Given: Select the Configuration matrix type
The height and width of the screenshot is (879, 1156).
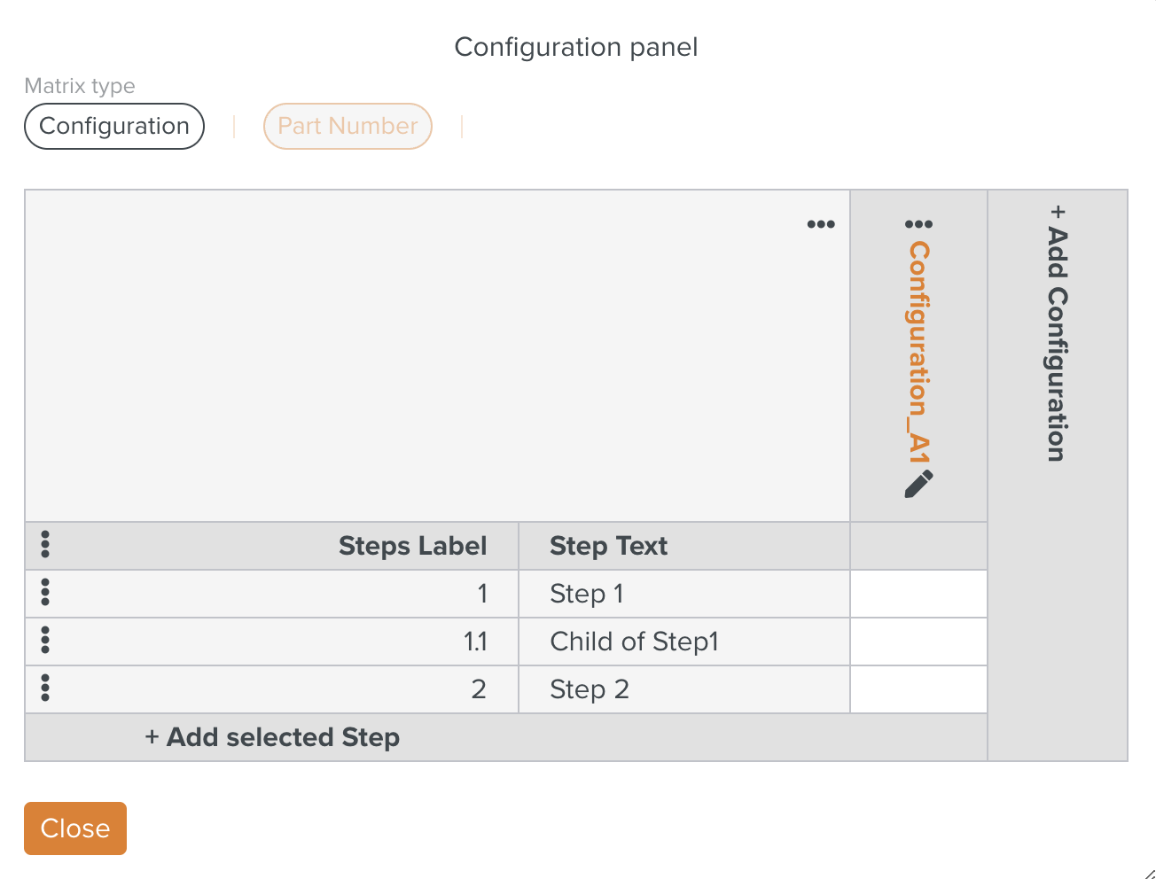Looking at the screenshot, I should point(114,126).
